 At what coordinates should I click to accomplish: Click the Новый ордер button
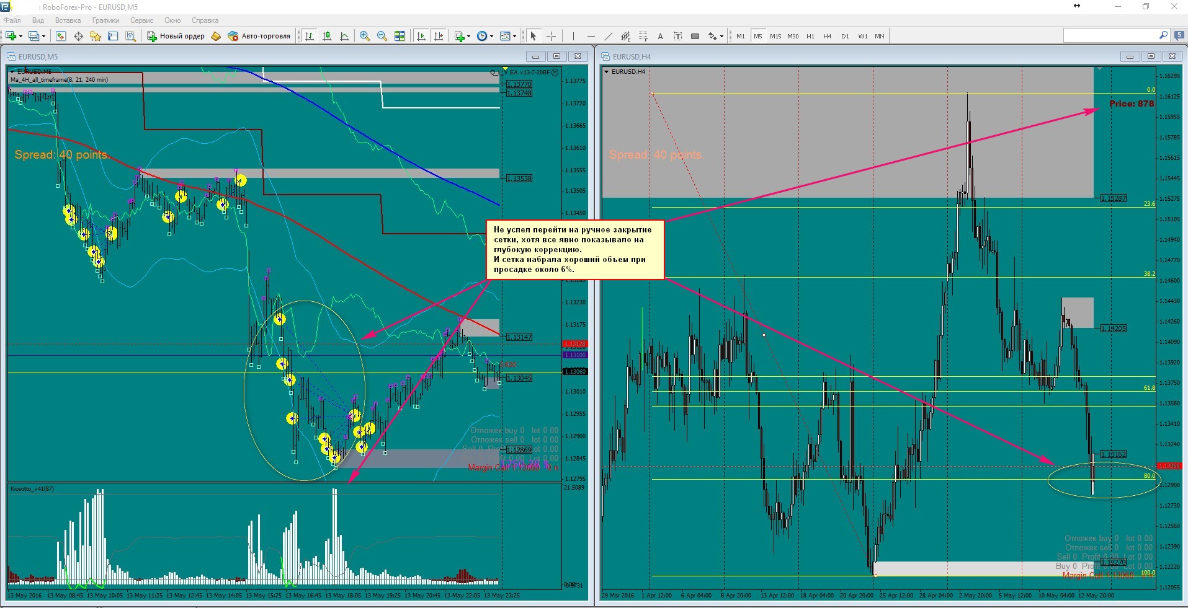click(176, 36)
